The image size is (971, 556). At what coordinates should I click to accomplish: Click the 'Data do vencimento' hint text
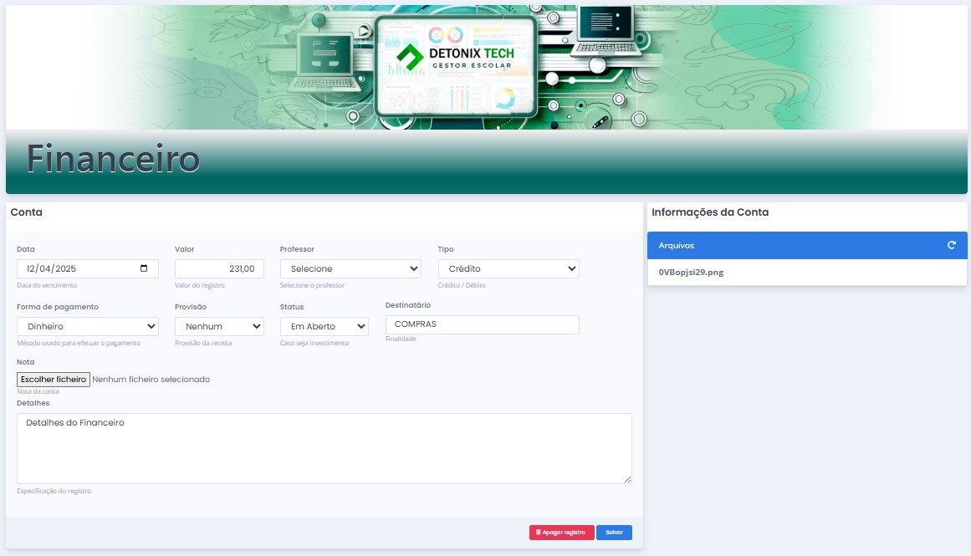coord(47,285)
